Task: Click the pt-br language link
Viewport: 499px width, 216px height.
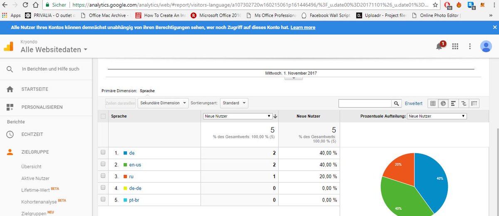Action: click(x=135, y=200)
